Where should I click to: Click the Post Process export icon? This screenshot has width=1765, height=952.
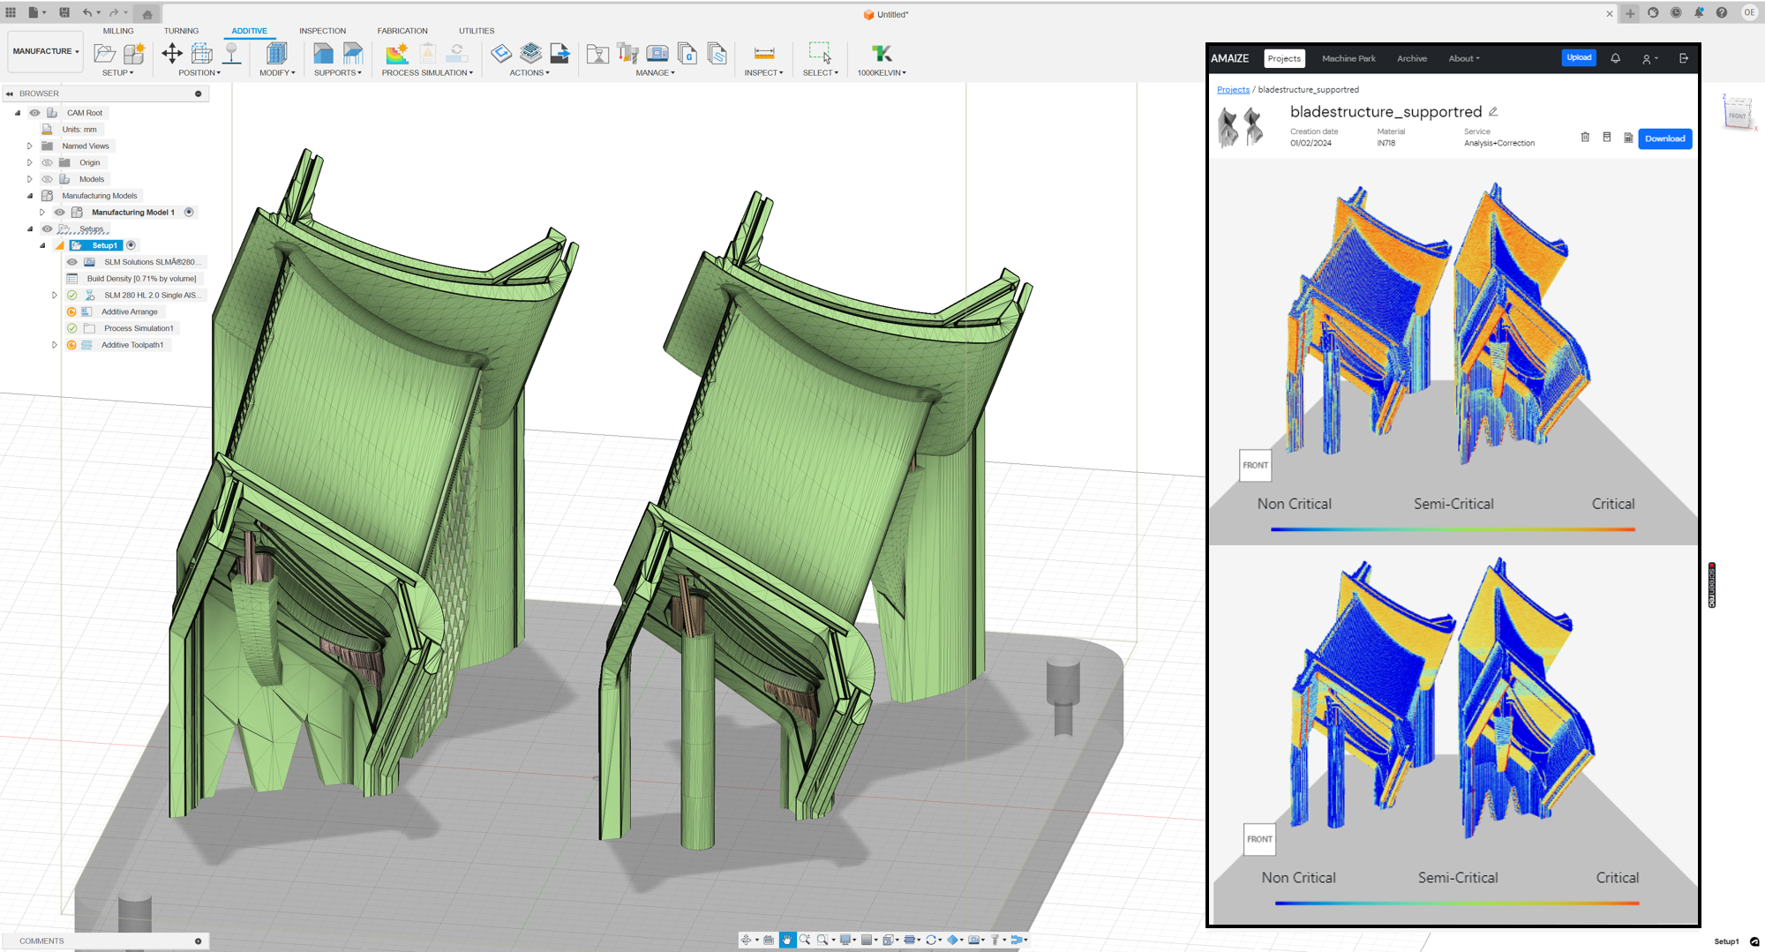[x=560, y=54]
